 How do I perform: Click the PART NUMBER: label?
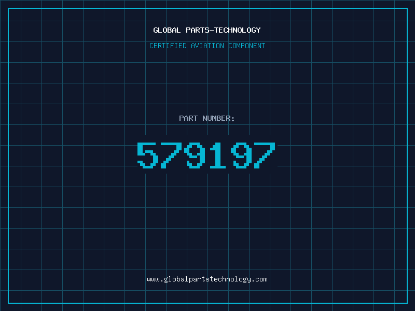click(207, 118)
